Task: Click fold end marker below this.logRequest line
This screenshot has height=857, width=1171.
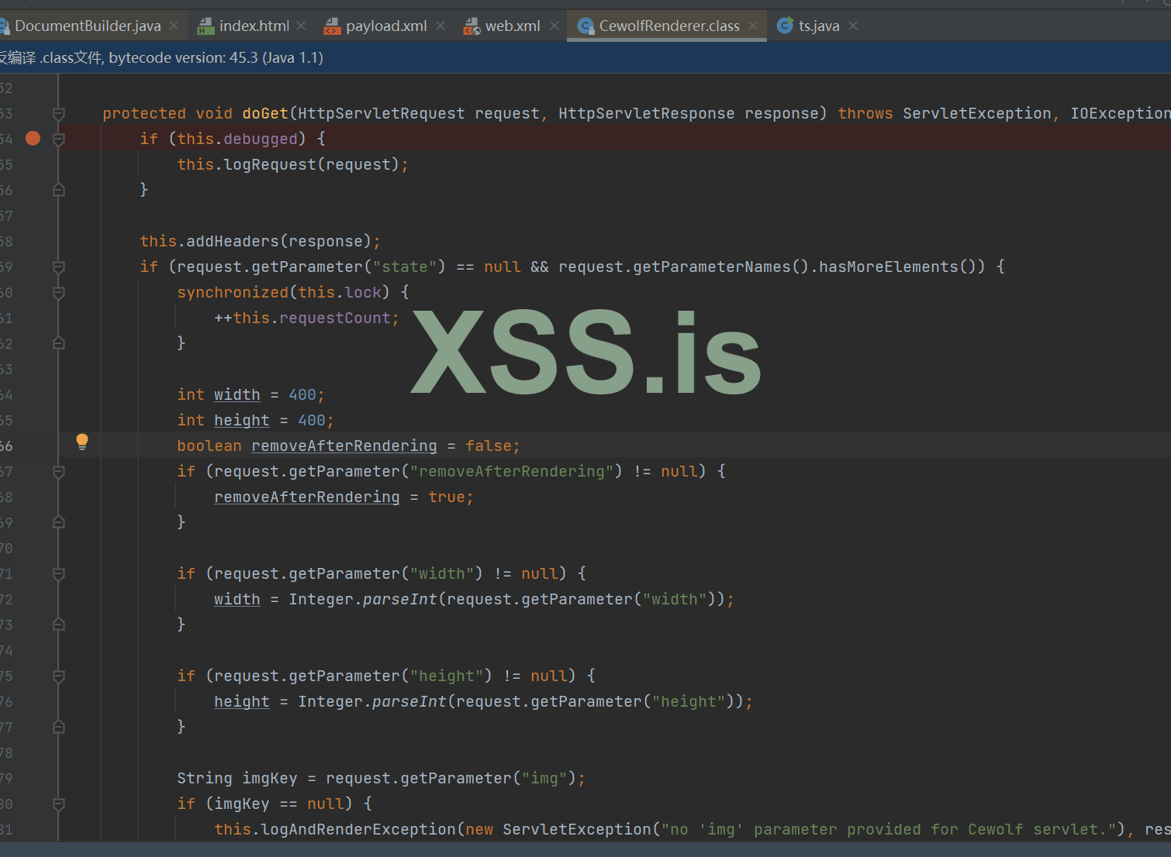Action: pos(58,190)
